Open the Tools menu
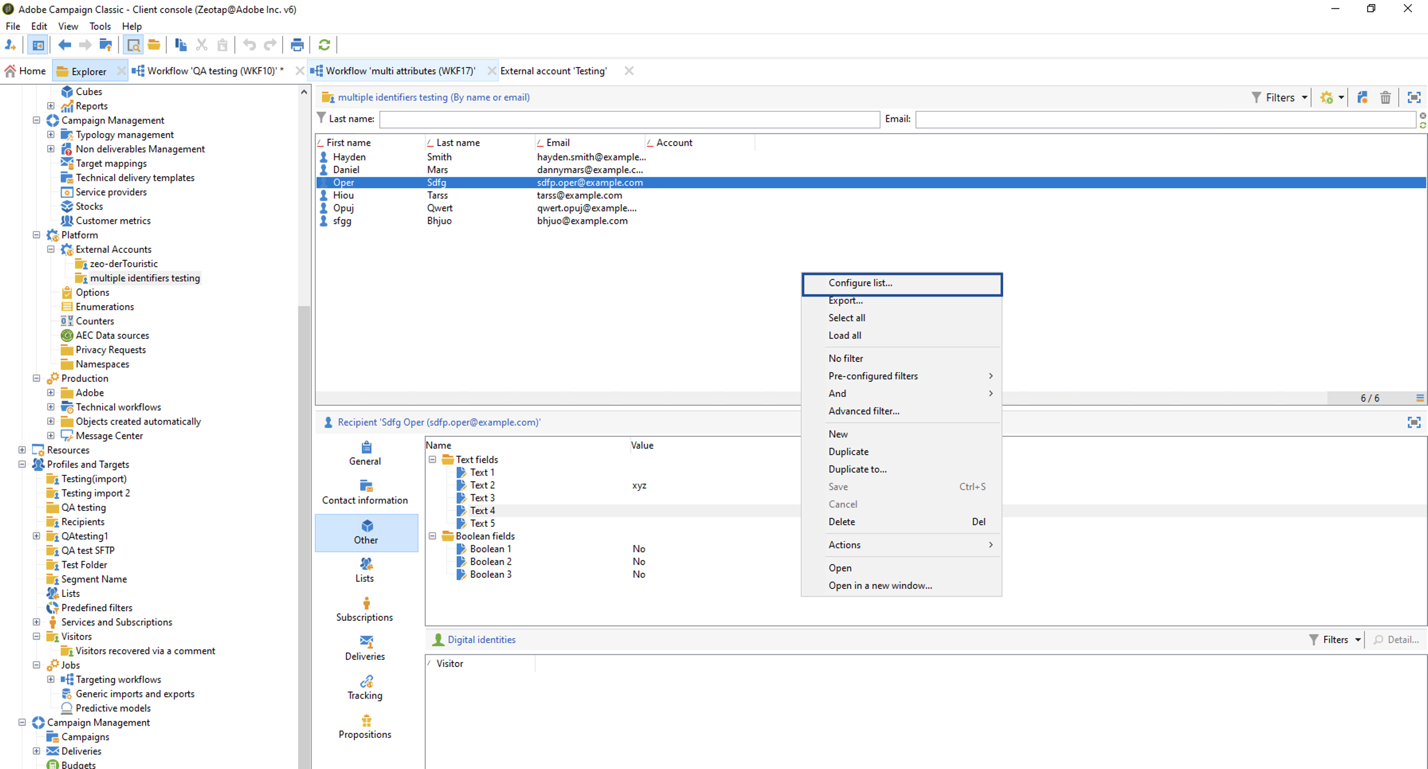The width and height of the screenshot is (1428, 769). coord(100,26)
